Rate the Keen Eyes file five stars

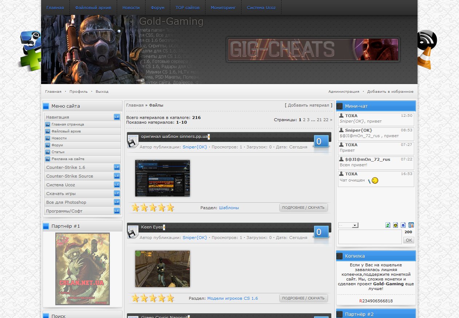coord(170,298)
